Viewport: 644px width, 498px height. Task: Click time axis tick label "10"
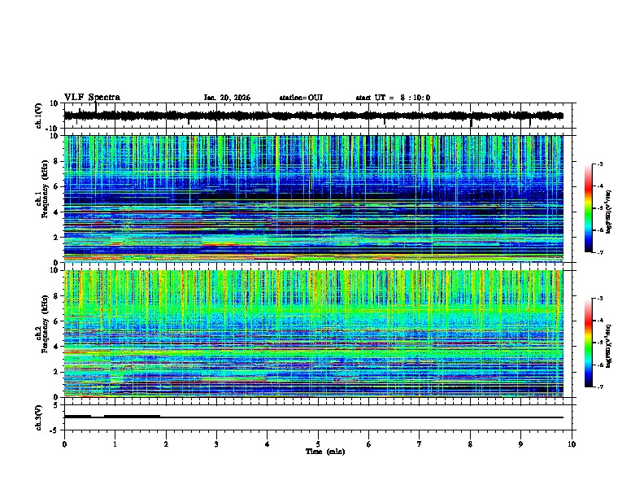click(x=572, y=444)
